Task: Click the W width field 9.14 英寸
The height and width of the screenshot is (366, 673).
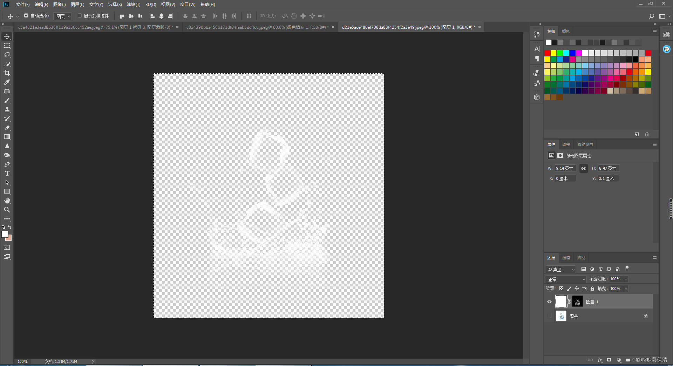Action: (x=565, y=168)
